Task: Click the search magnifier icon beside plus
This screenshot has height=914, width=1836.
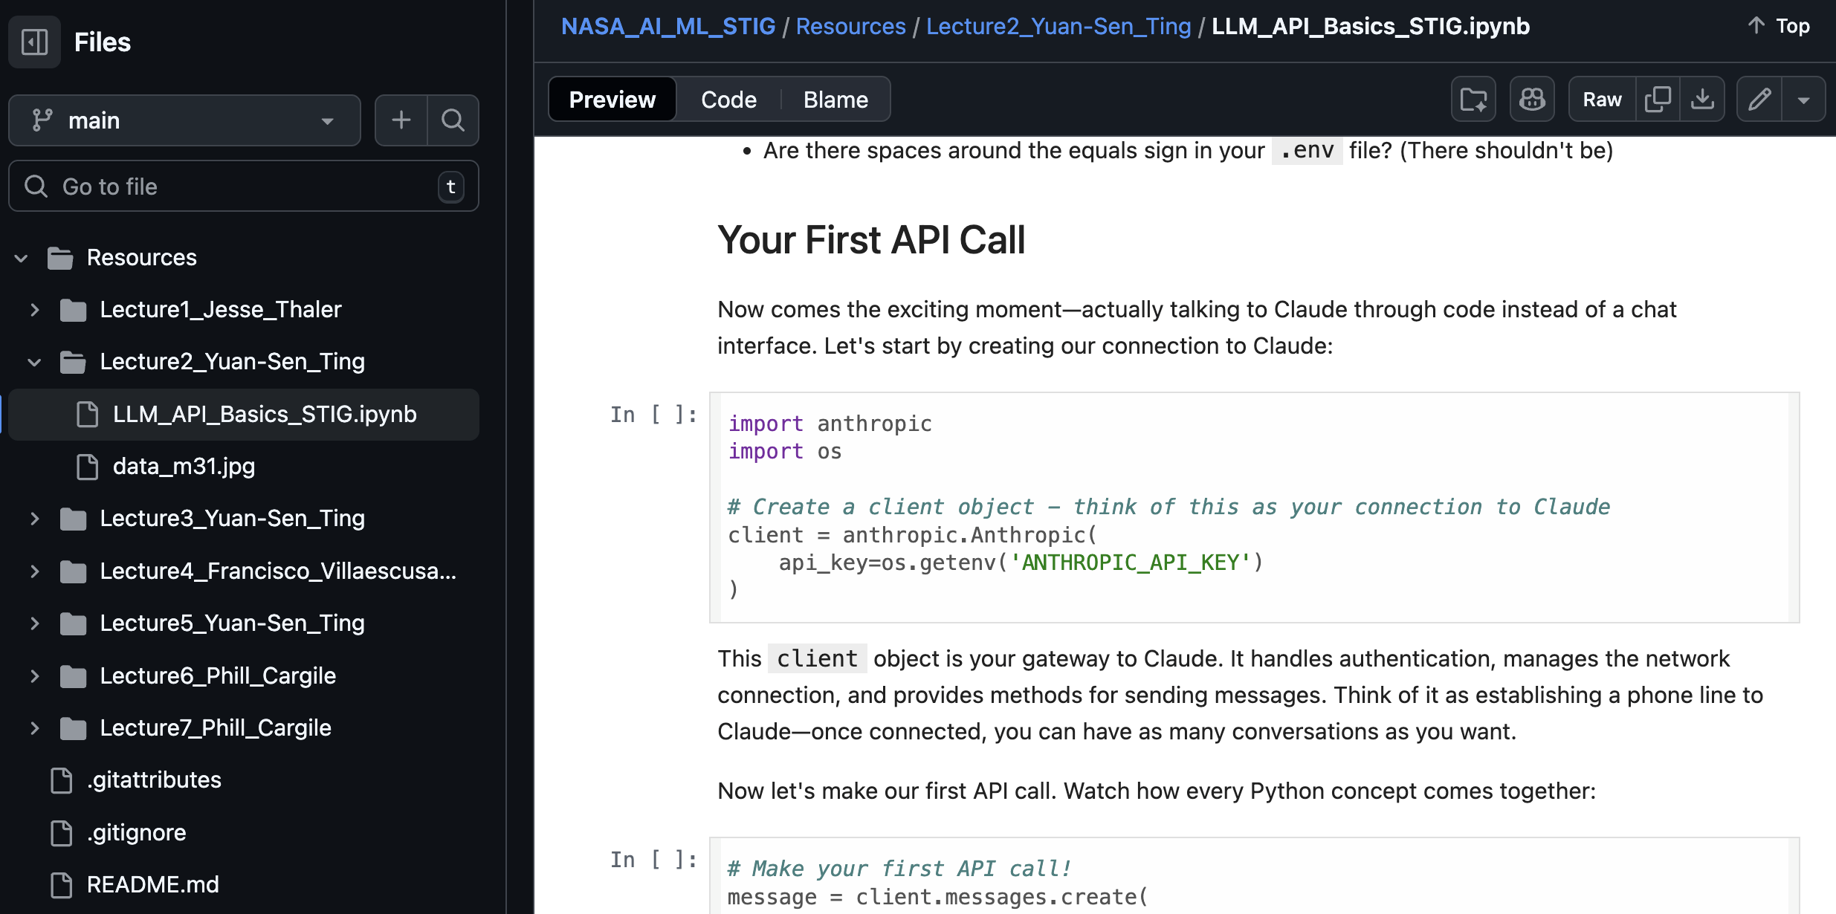Action: [x=453, y=120]
